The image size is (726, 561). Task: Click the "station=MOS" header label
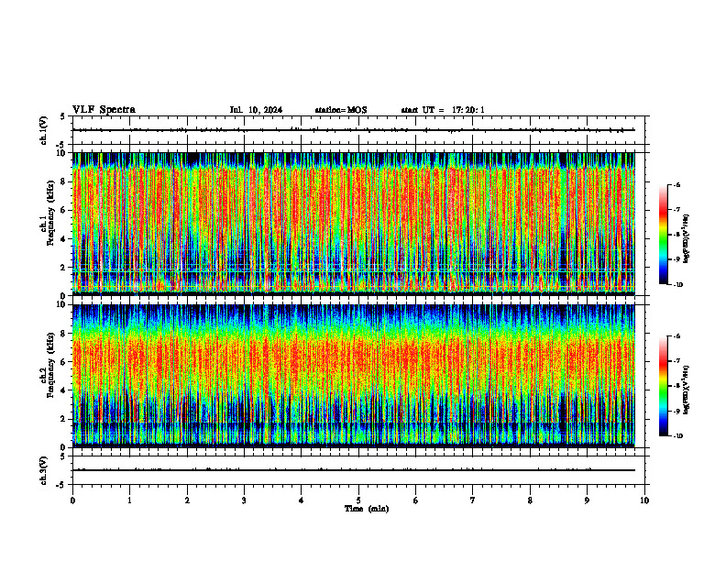341,110
